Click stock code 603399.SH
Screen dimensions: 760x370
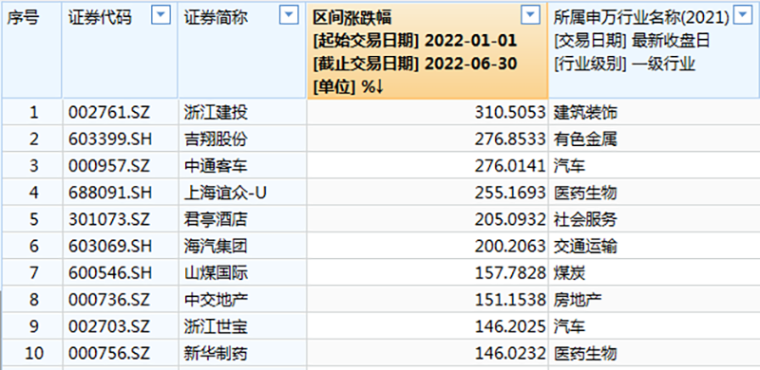(110, 140)
